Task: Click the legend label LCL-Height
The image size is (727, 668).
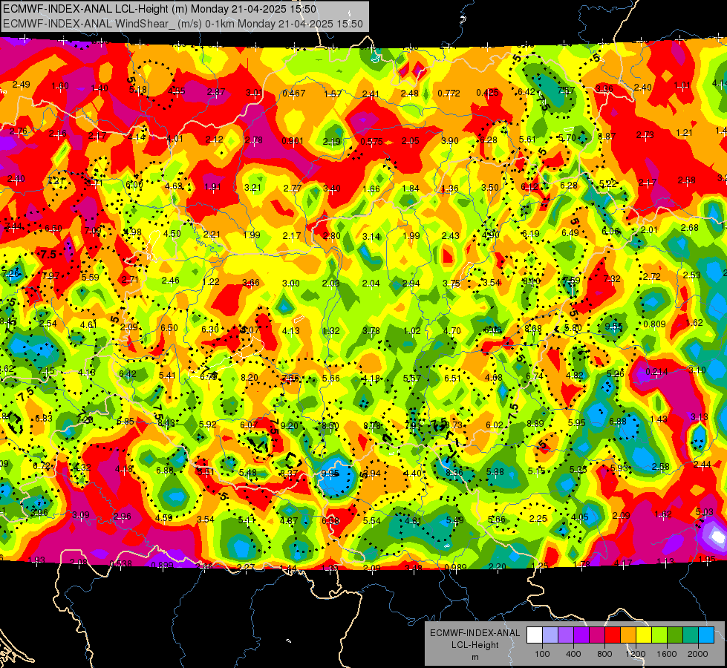Action: [x=475, y=645]
